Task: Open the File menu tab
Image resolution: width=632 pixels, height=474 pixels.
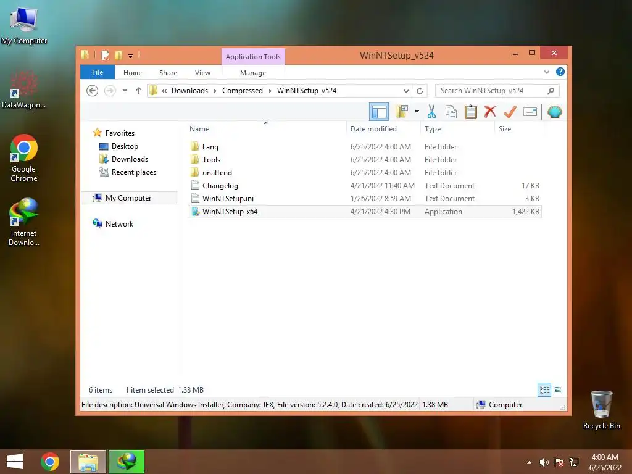Action: click(98, 72)
